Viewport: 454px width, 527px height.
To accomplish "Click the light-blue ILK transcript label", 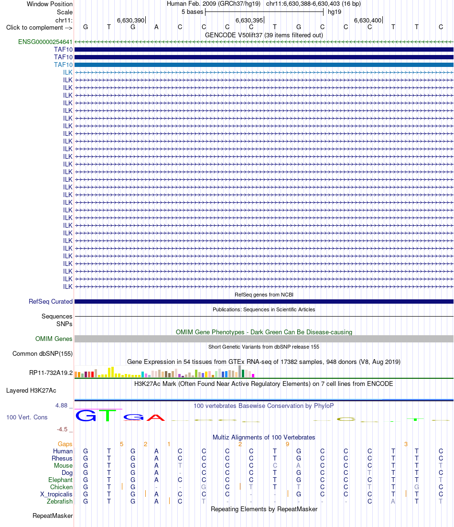I will [68, 73].
